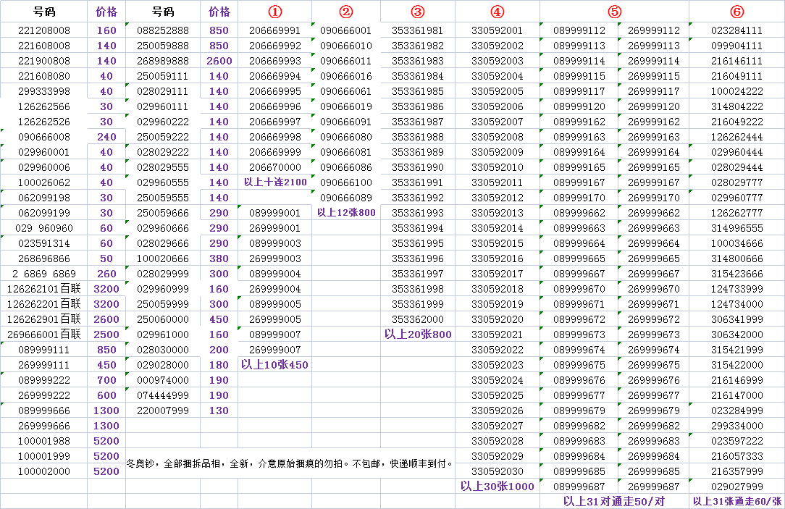Select cell 220007999
The image size is (785, 509).
[163, 411]
